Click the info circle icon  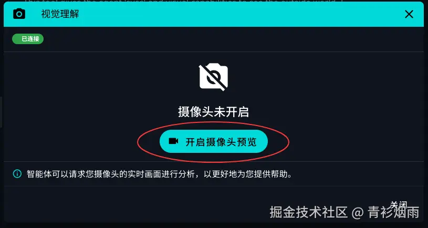pos(17,174)
